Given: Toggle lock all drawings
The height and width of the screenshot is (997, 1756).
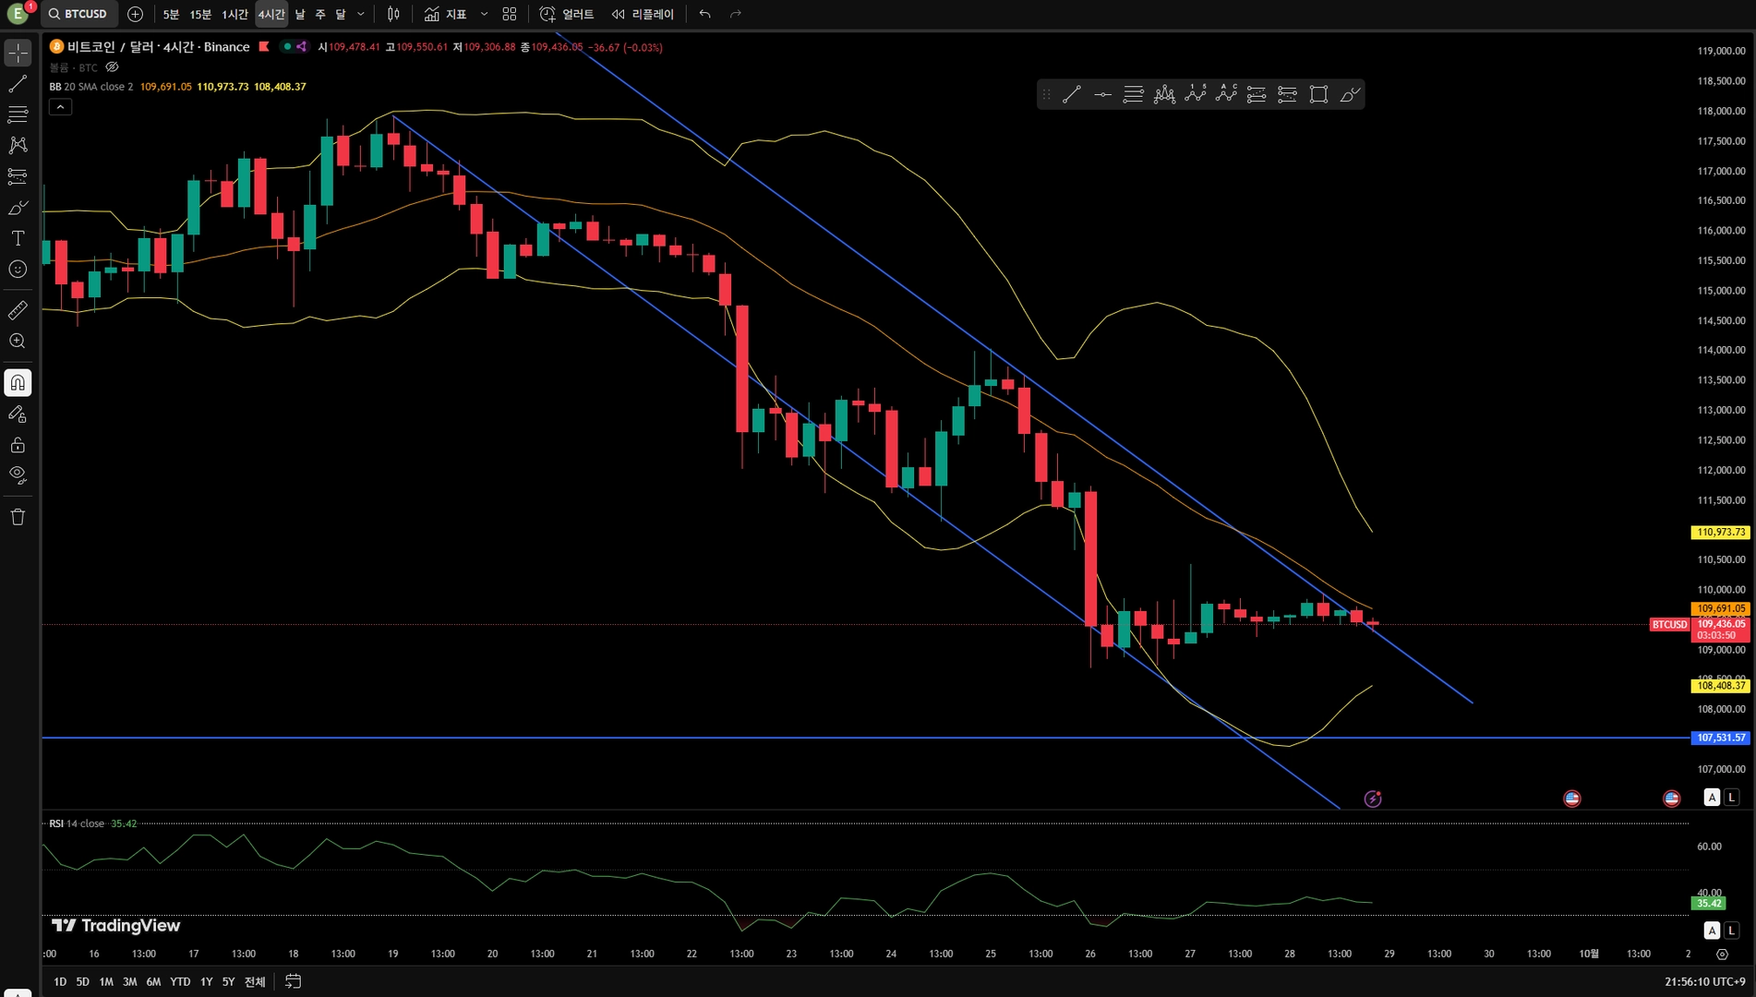Looking at the screenshot, I should (18, 445).
